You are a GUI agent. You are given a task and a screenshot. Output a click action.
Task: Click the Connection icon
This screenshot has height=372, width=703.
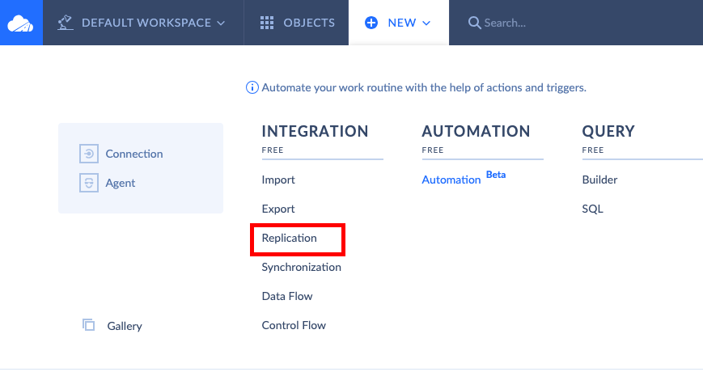click(x=89, y=154)
